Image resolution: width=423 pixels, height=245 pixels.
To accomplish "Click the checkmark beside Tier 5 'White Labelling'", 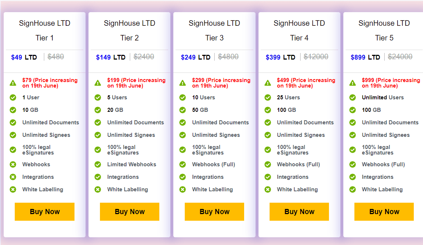I will click(352, 189).
